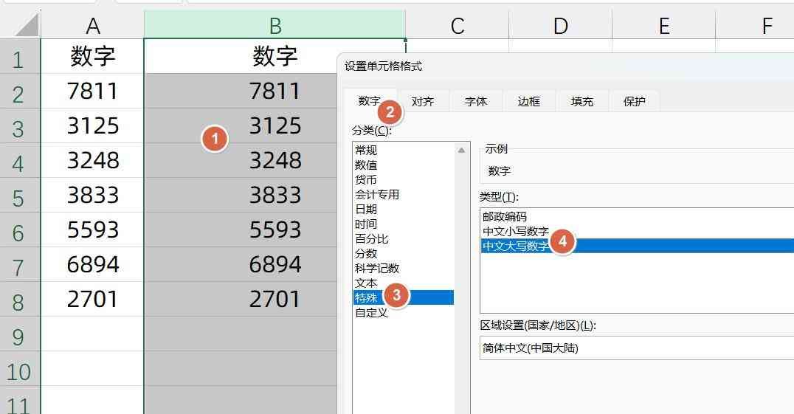Select 科学记数 category
794x414 pixels.
click(x=404, y=268)
